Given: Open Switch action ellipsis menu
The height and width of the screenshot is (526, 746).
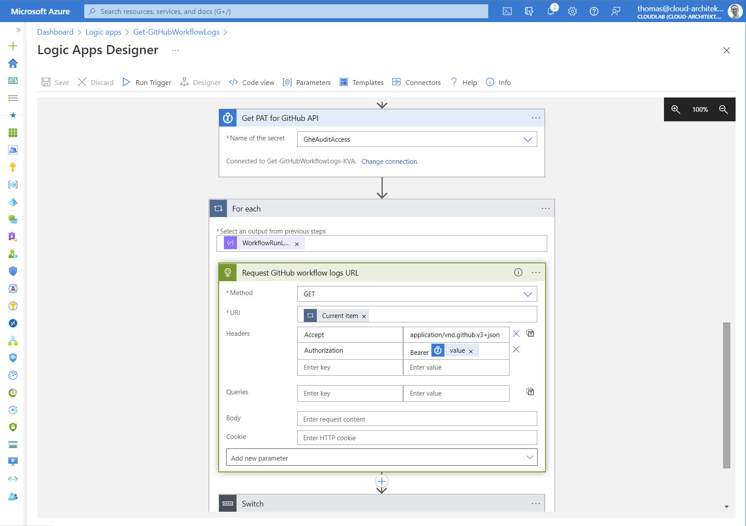Looking at the screenshot, I should click(x=536, y=503).
